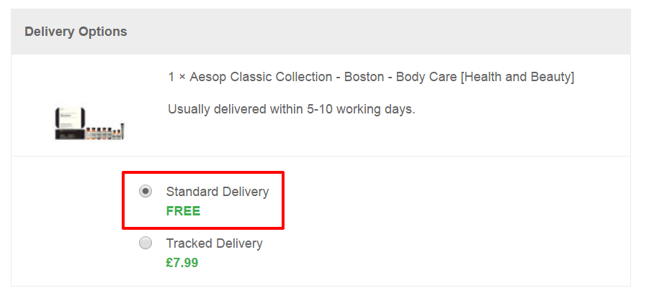Choose the Tracked Delivery radio button
This screenshot has width=649, height=298.
(x=146, y=243)
